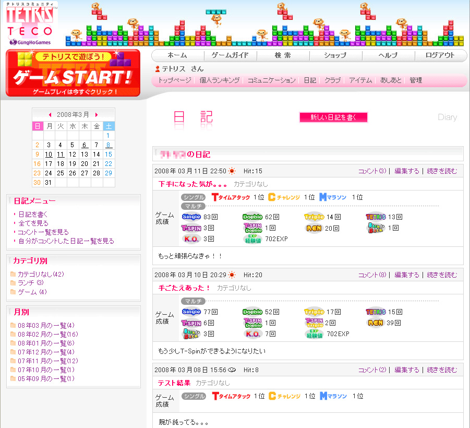Click 編集する on March 11 entry
Screen dimensions: 470x428
pyautogui.click(x=407, y=171)
